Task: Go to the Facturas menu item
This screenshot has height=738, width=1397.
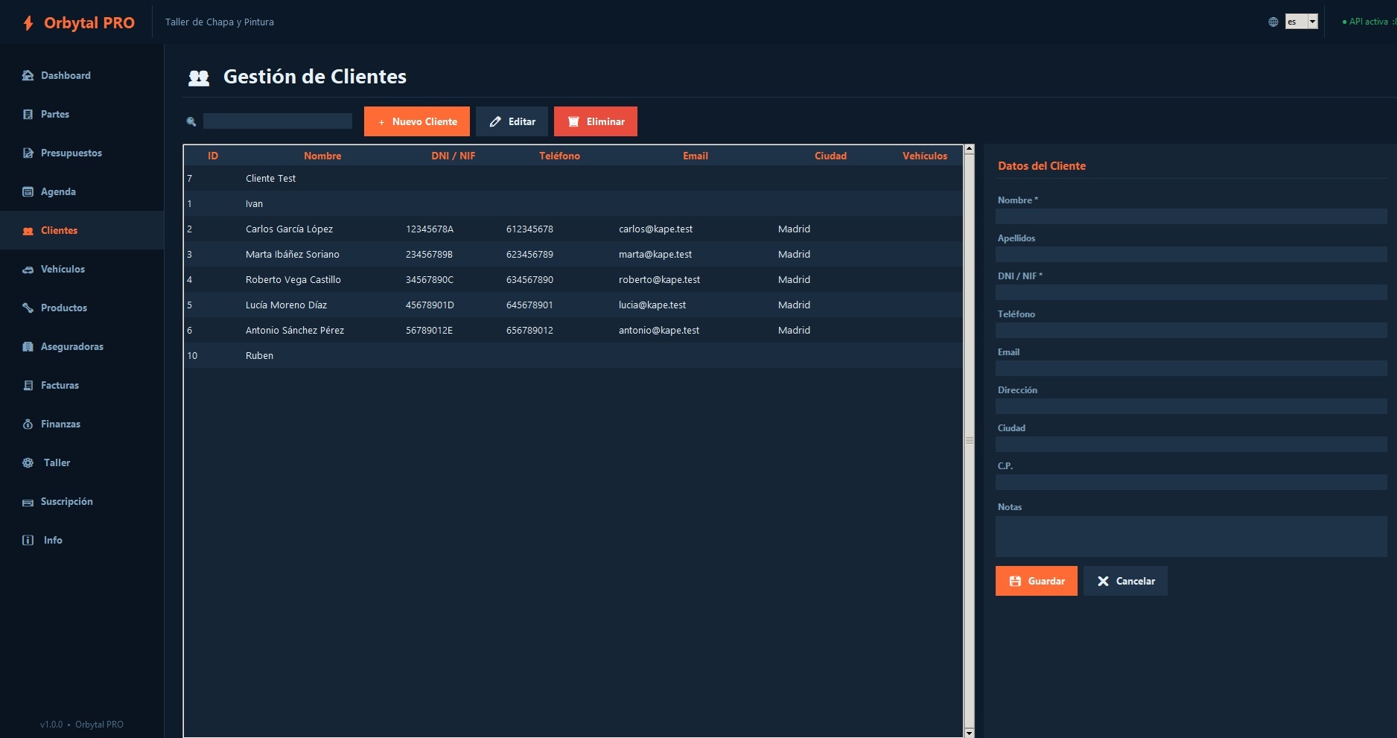Action: pos(60,385)
